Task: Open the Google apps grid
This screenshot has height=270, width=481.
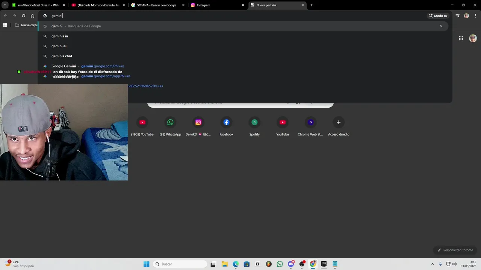Action: pyautogui.click(x=461, y=38)
